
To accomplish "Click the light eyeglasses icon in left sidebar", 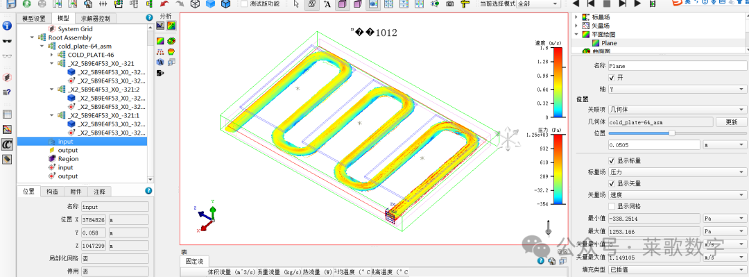I will pyautogui.click(x=7, y=56).
